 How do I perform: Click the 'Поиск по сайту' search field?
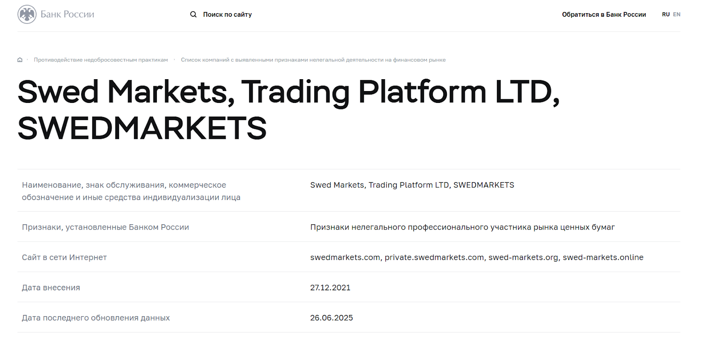tap(228, 14)
